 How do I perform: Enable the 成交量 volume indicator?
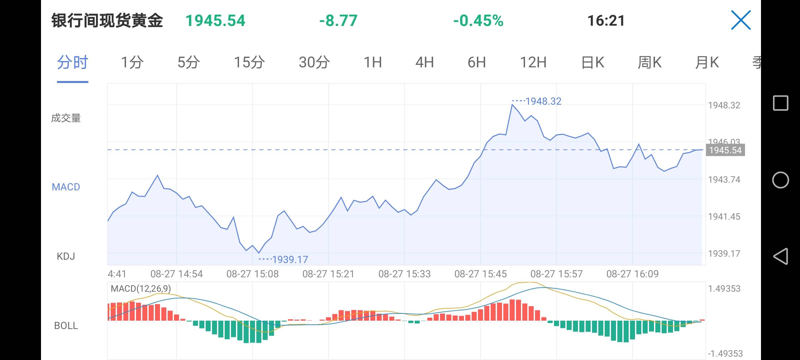[x=66, y=118]
